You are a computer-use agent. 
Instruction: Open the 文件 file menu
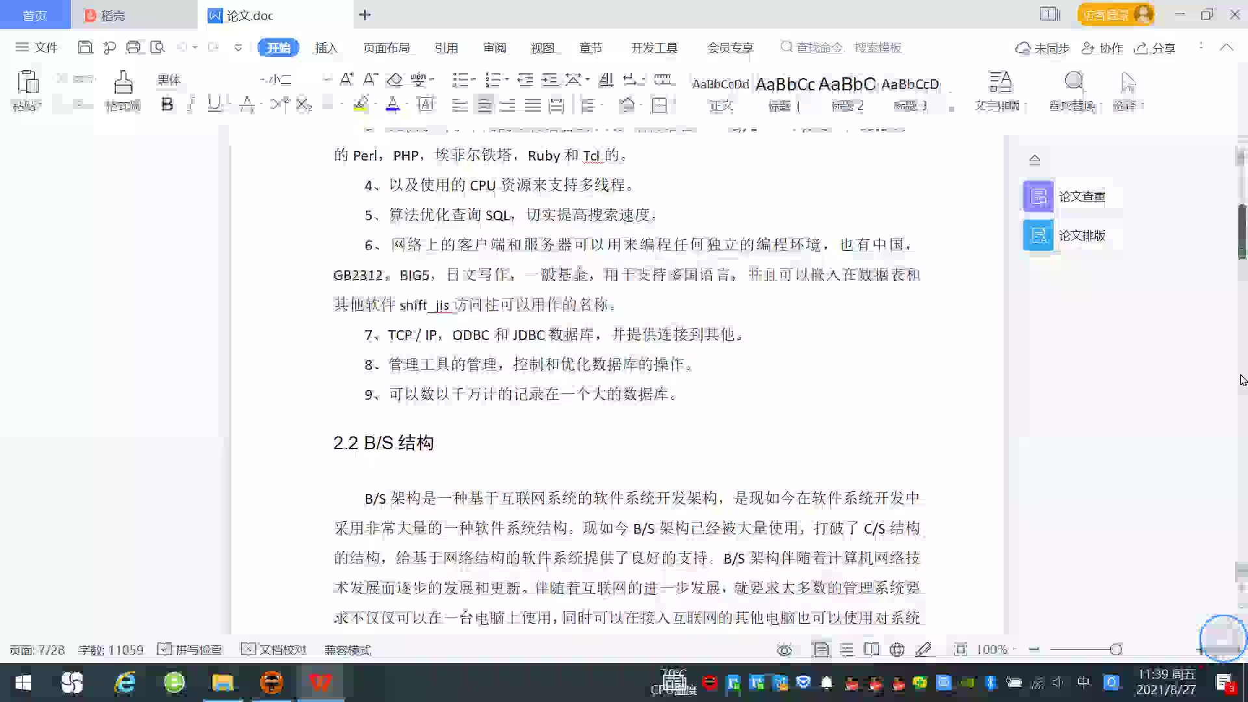point(36,47)
